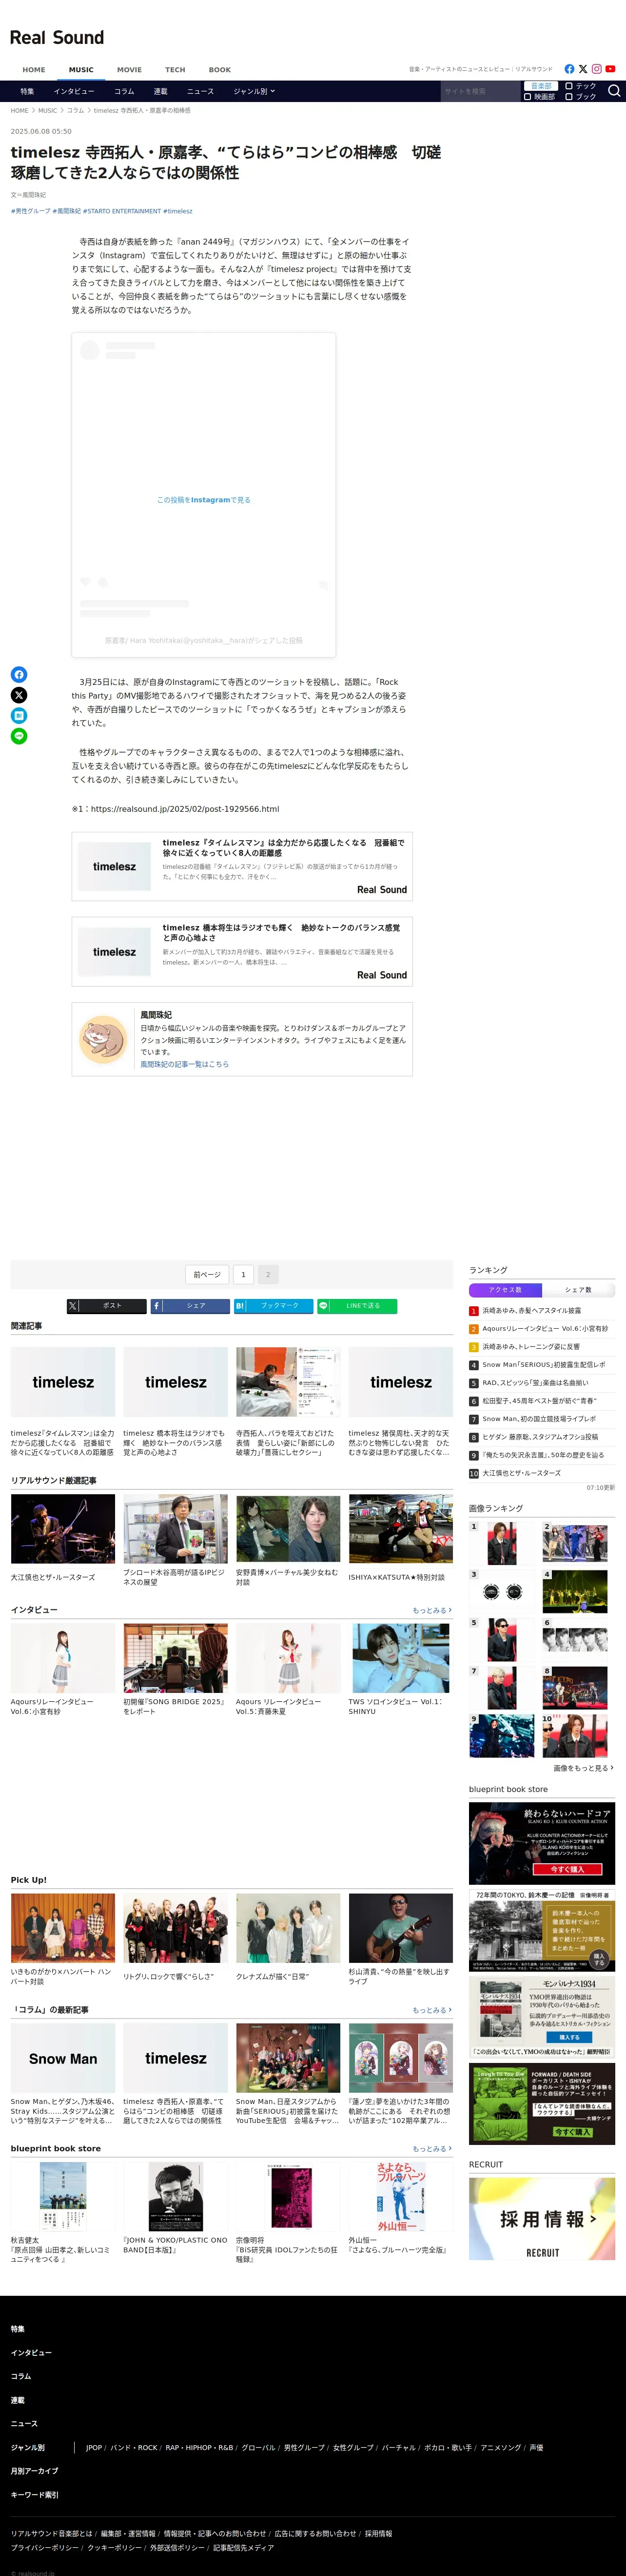Click the blue シェア Facebook button

click(190, 1306)
